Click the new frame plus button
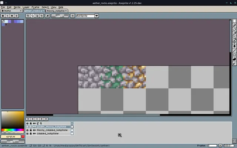 click(x=220, y=145)
